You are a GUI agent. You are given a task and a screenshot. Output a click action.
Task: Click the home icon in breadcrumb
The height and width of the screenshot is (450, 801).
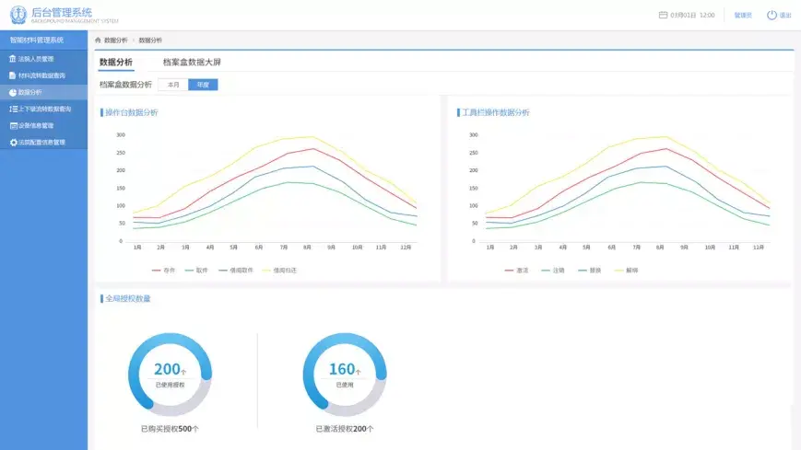click(98, 40)
